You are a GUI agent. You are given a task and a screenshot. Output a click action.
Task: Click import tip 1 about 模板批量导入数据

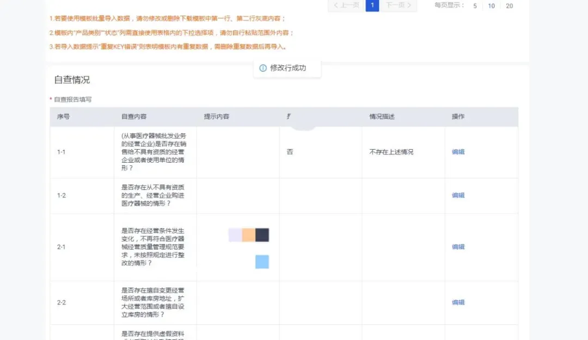[x=168, y=18]
